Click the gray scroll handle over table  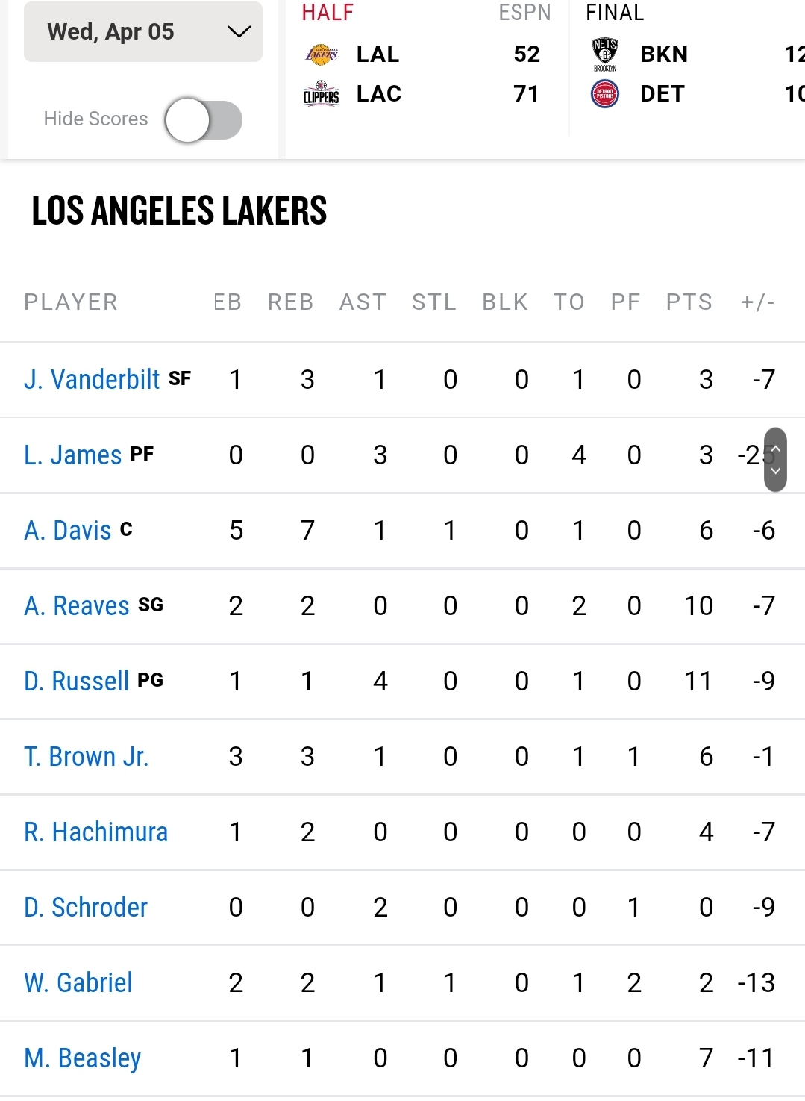click(775, 460)
